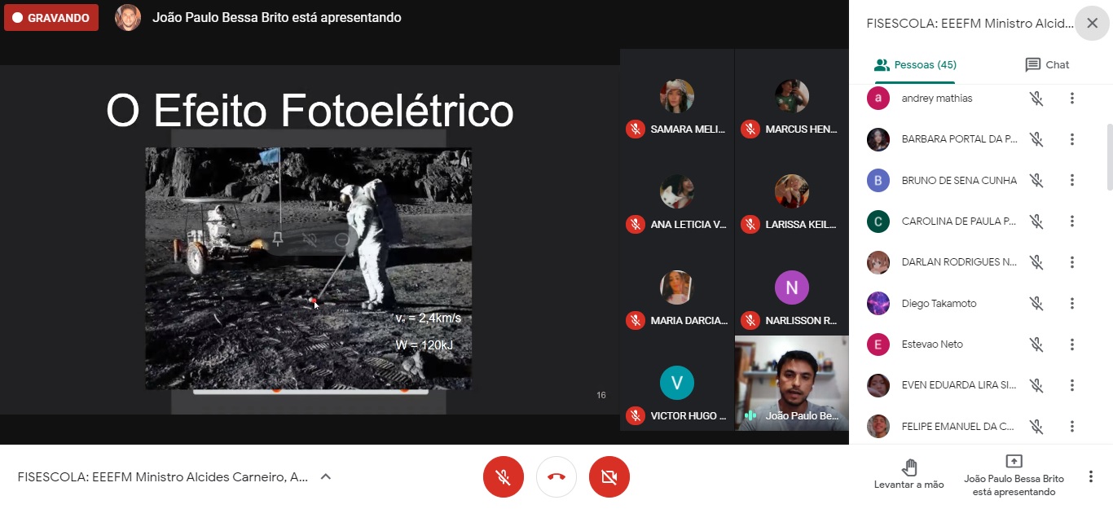This screenshot has width=1113, height=509.
Task: Click the participants panel scrollbar
Action: click(1109, 157)
